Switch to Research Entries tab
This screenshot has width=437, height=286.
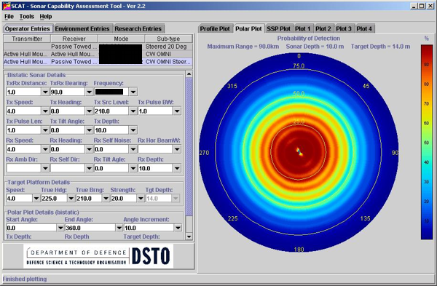pyautogui.click(x=138, y=28)
